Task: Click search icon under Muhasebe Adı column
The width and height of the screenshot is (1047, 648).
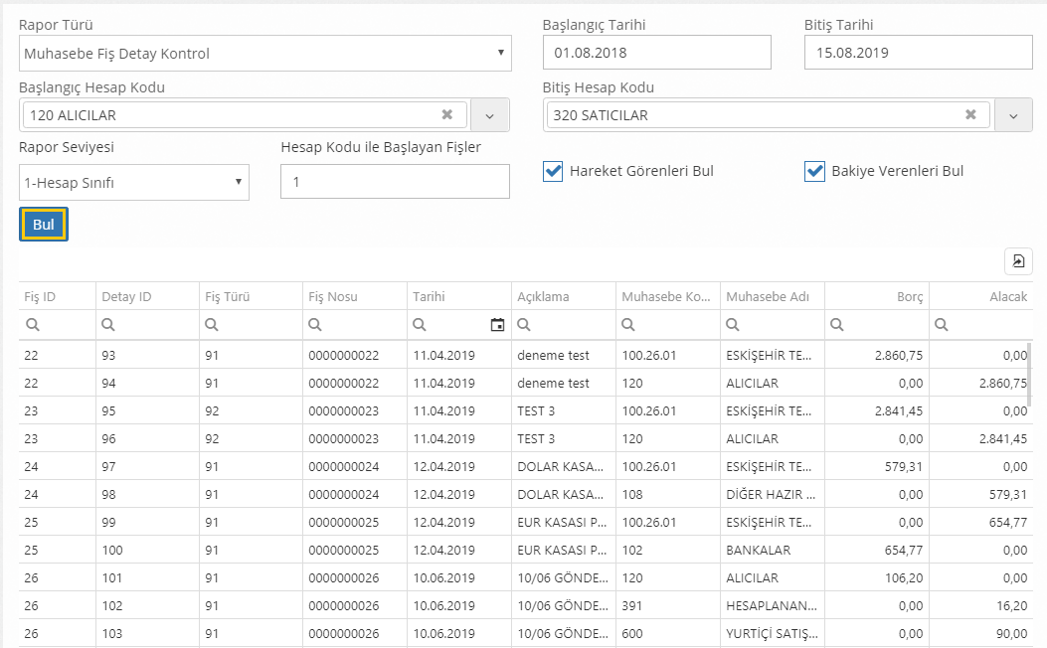Action: click(x=734, y=324)
